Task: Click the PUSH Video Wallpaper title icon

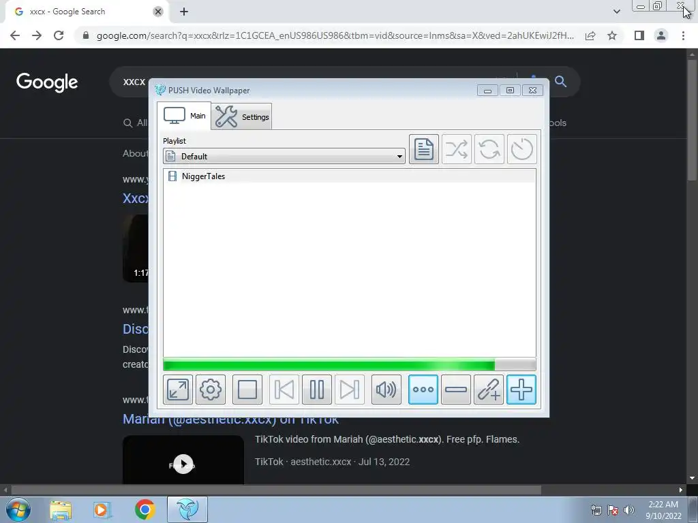Action: [x=160, y=91]
